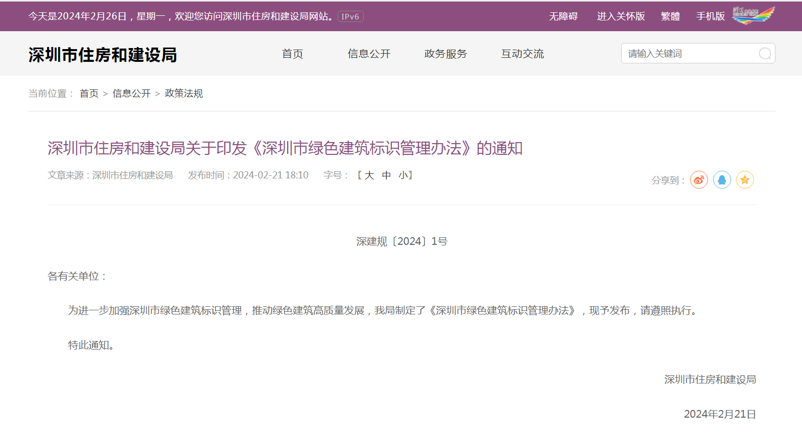This screenshot has width=802, height=433.
Task: Click signature 深圳市住房和建设局 at article end
Action: point(710,379)
